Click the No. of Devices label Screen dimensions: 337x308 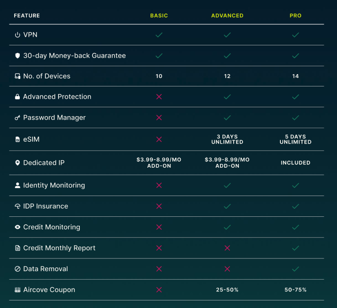point(47,76)
